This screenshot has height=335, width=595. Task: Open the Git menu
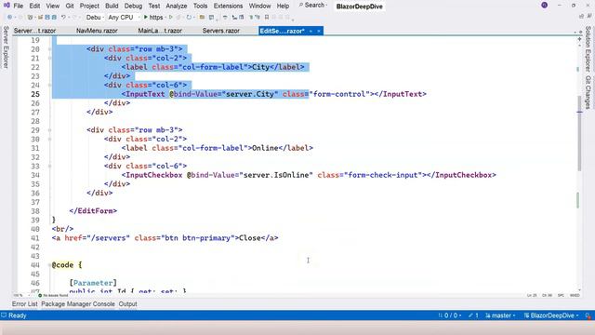[x=70, y=6]
